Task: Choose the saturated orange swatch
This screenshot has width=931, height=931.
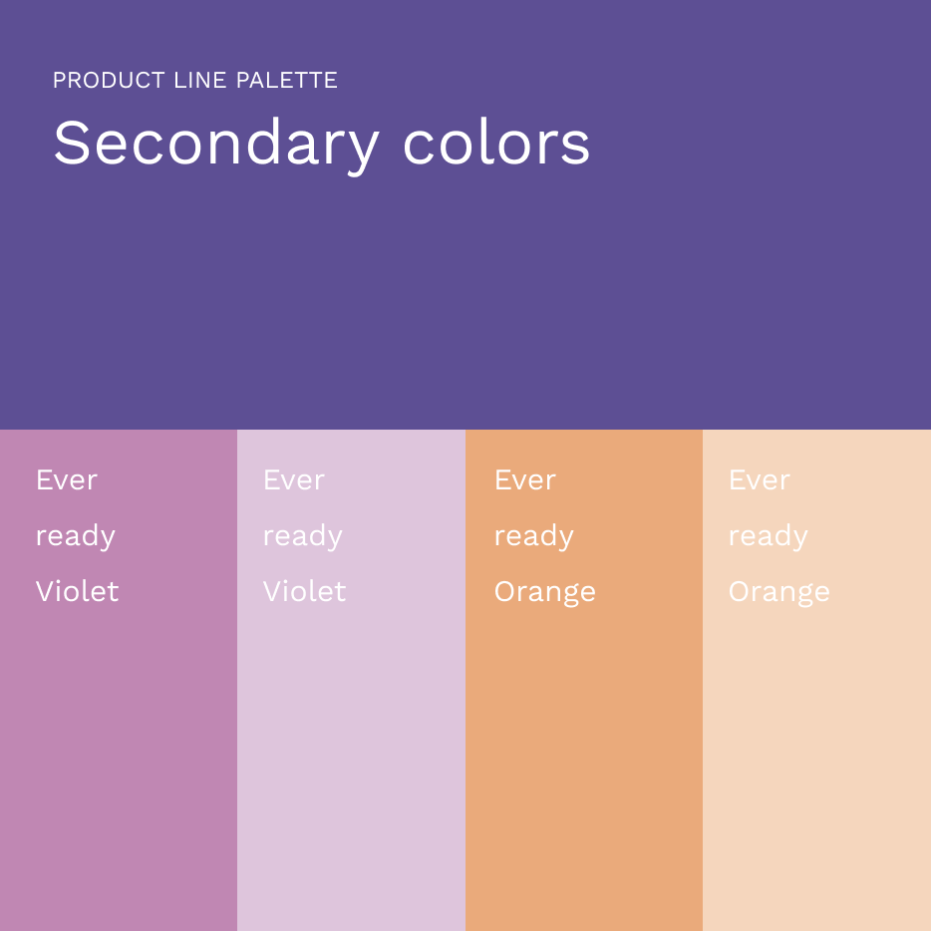Action: (583, 758)
